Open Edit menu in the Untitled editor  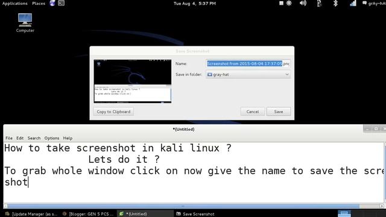tap(20, 138)
